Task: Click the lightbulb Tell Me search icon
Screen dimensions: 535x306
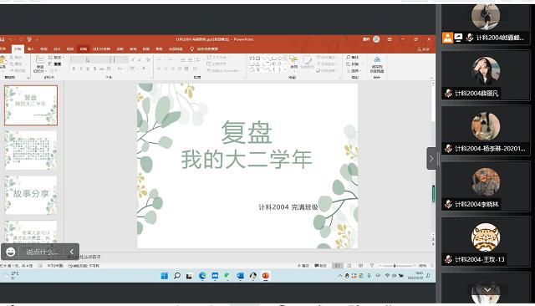Action: 191,49
